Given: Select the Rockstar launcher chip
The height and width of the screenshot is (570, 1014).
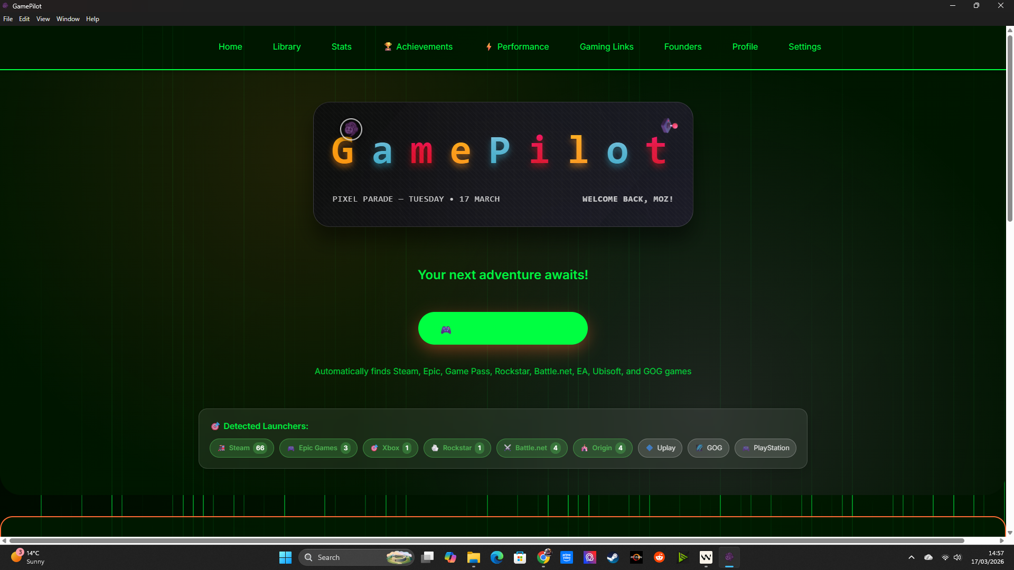Looking at the screenshot, I should (457, 448).
